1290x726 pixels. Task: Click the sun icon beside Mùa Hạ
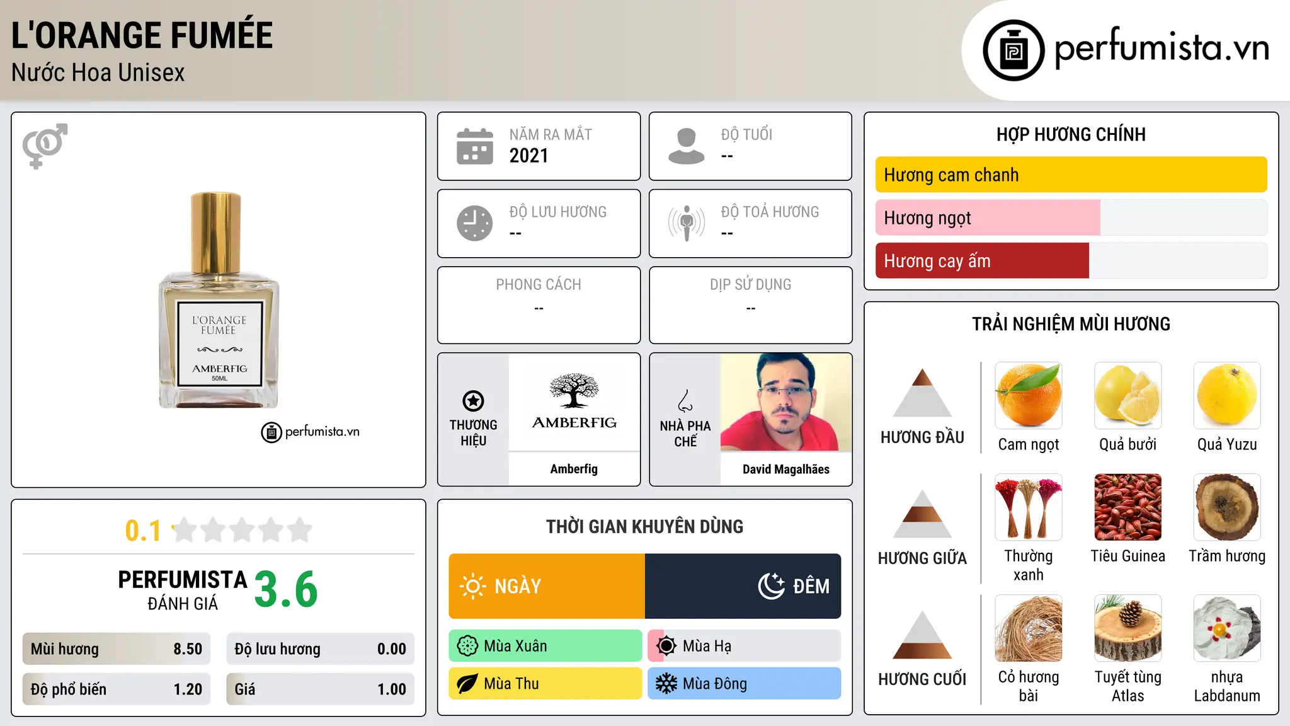coord(666,646)
